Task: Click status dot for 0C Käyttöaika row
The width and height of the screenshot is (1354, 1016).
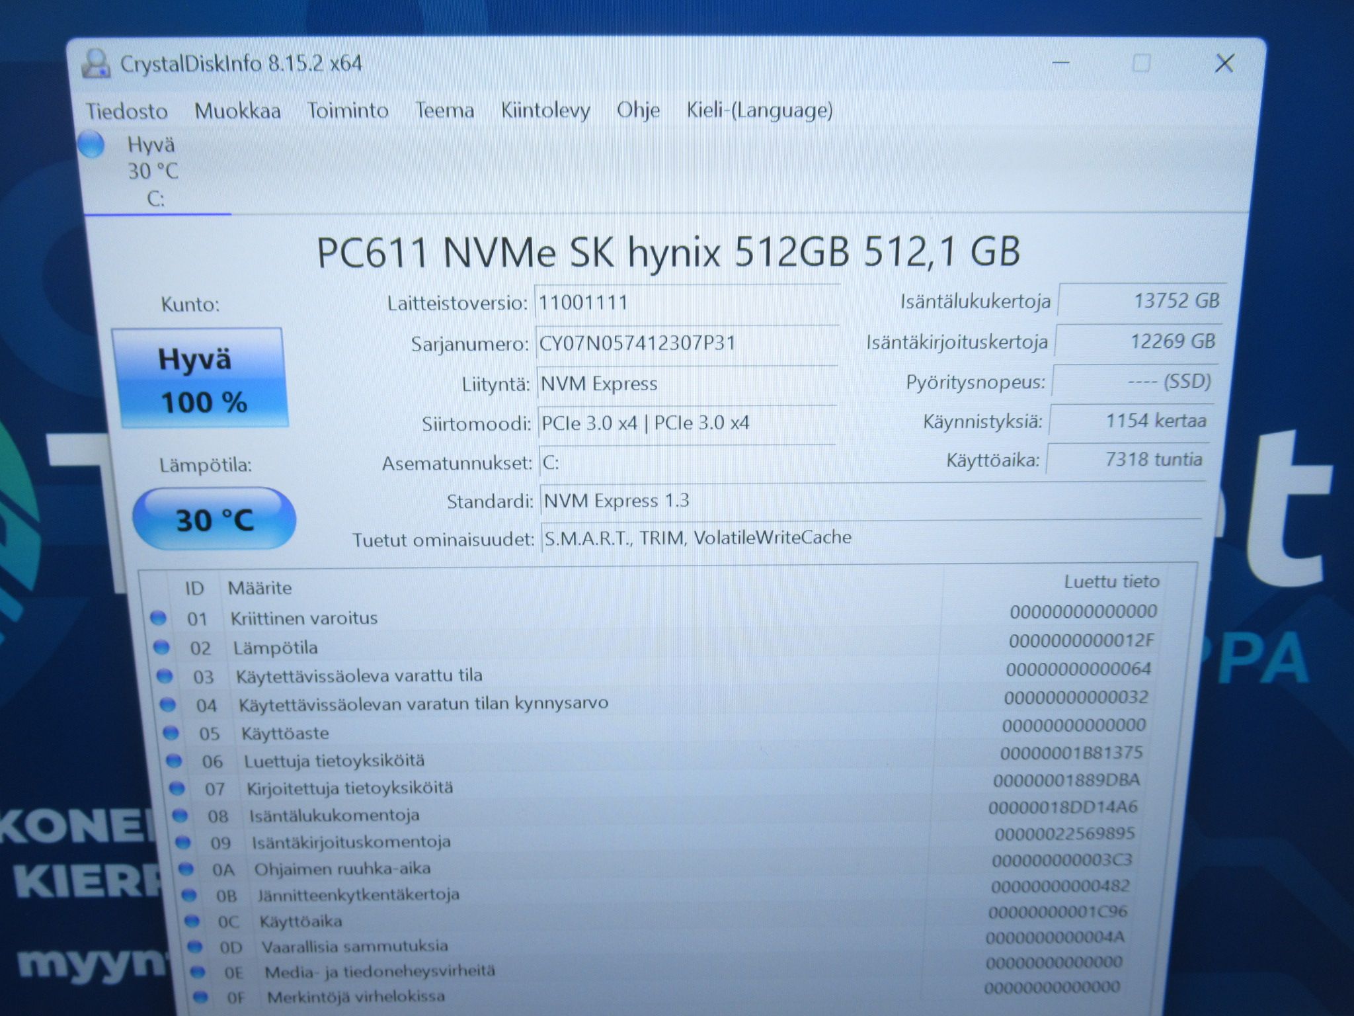Action: [x=192, y=921]
